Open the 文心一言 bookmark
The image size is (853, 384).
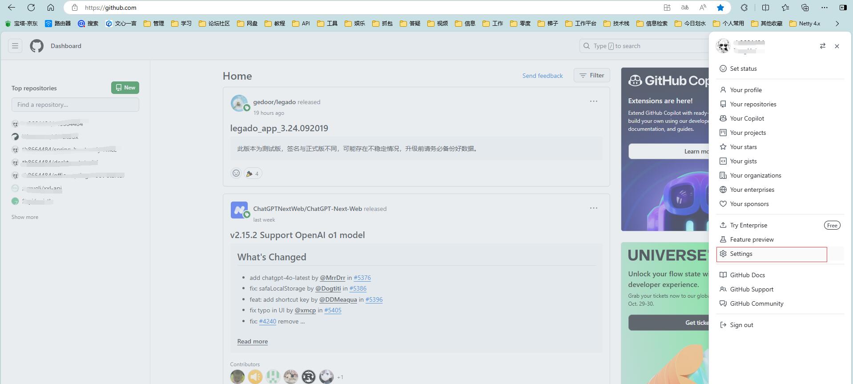click(121, 24)
